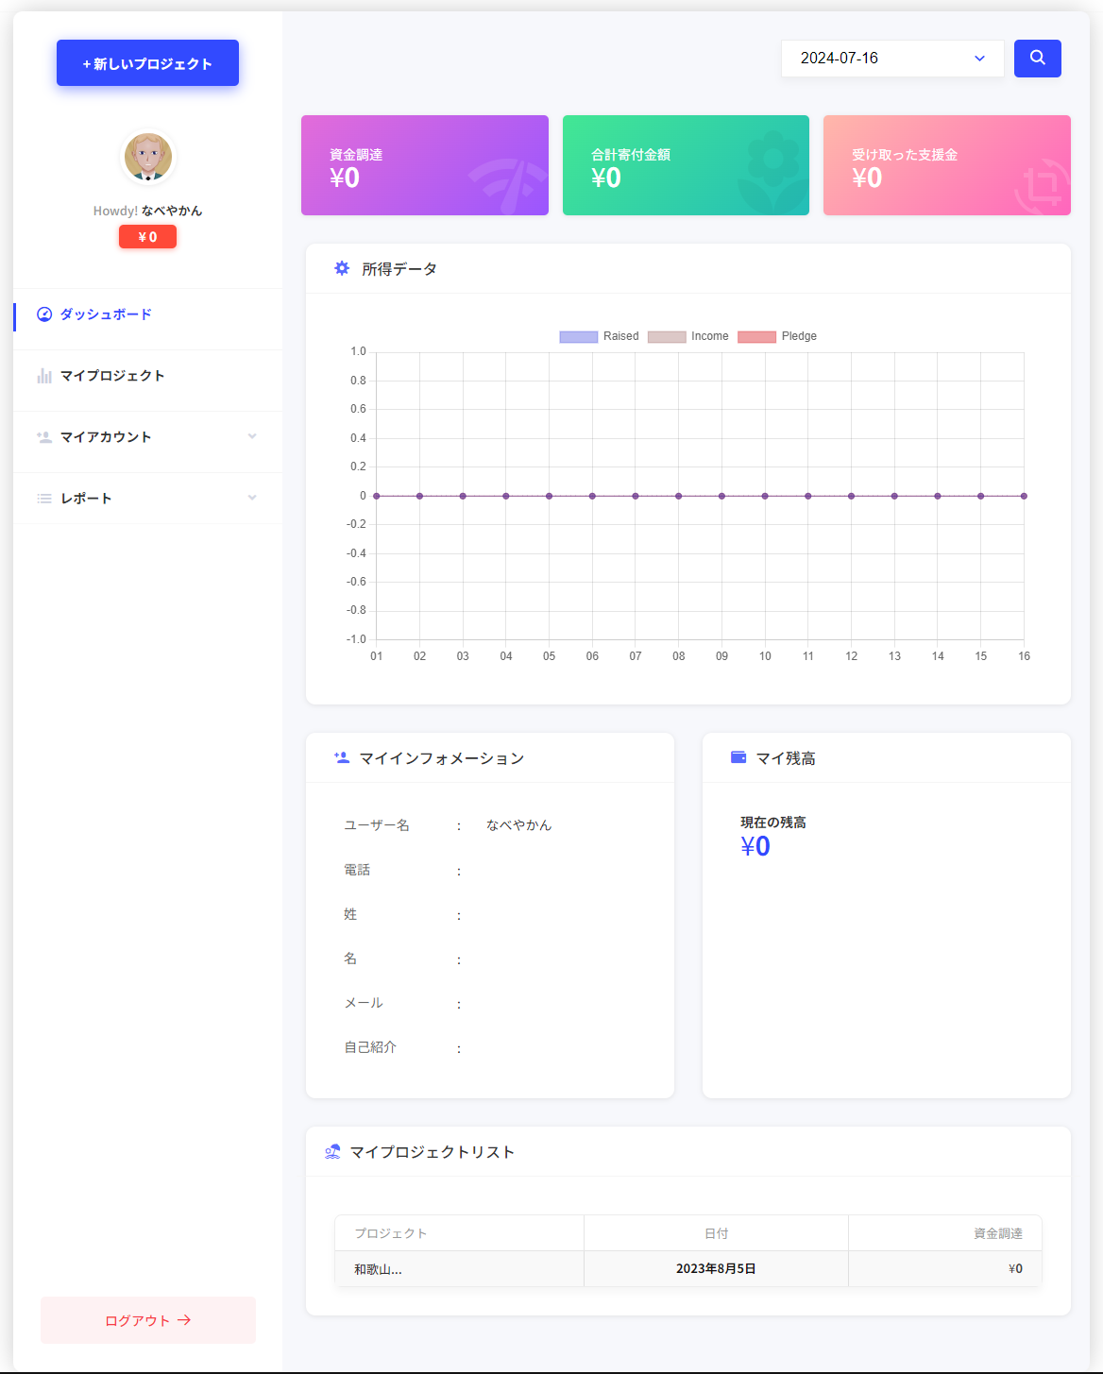Expand the レポート submenu chevron
Image resolution: width=1103 pixels, height=1374 pixels.
coord(252,498)
